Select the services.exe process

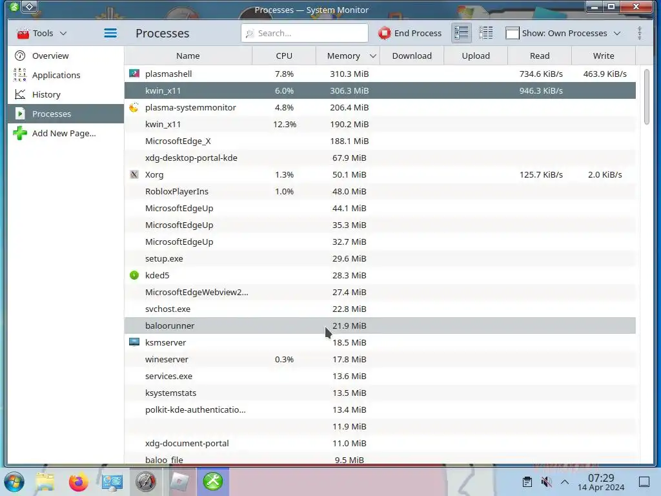tap(380, 377)
